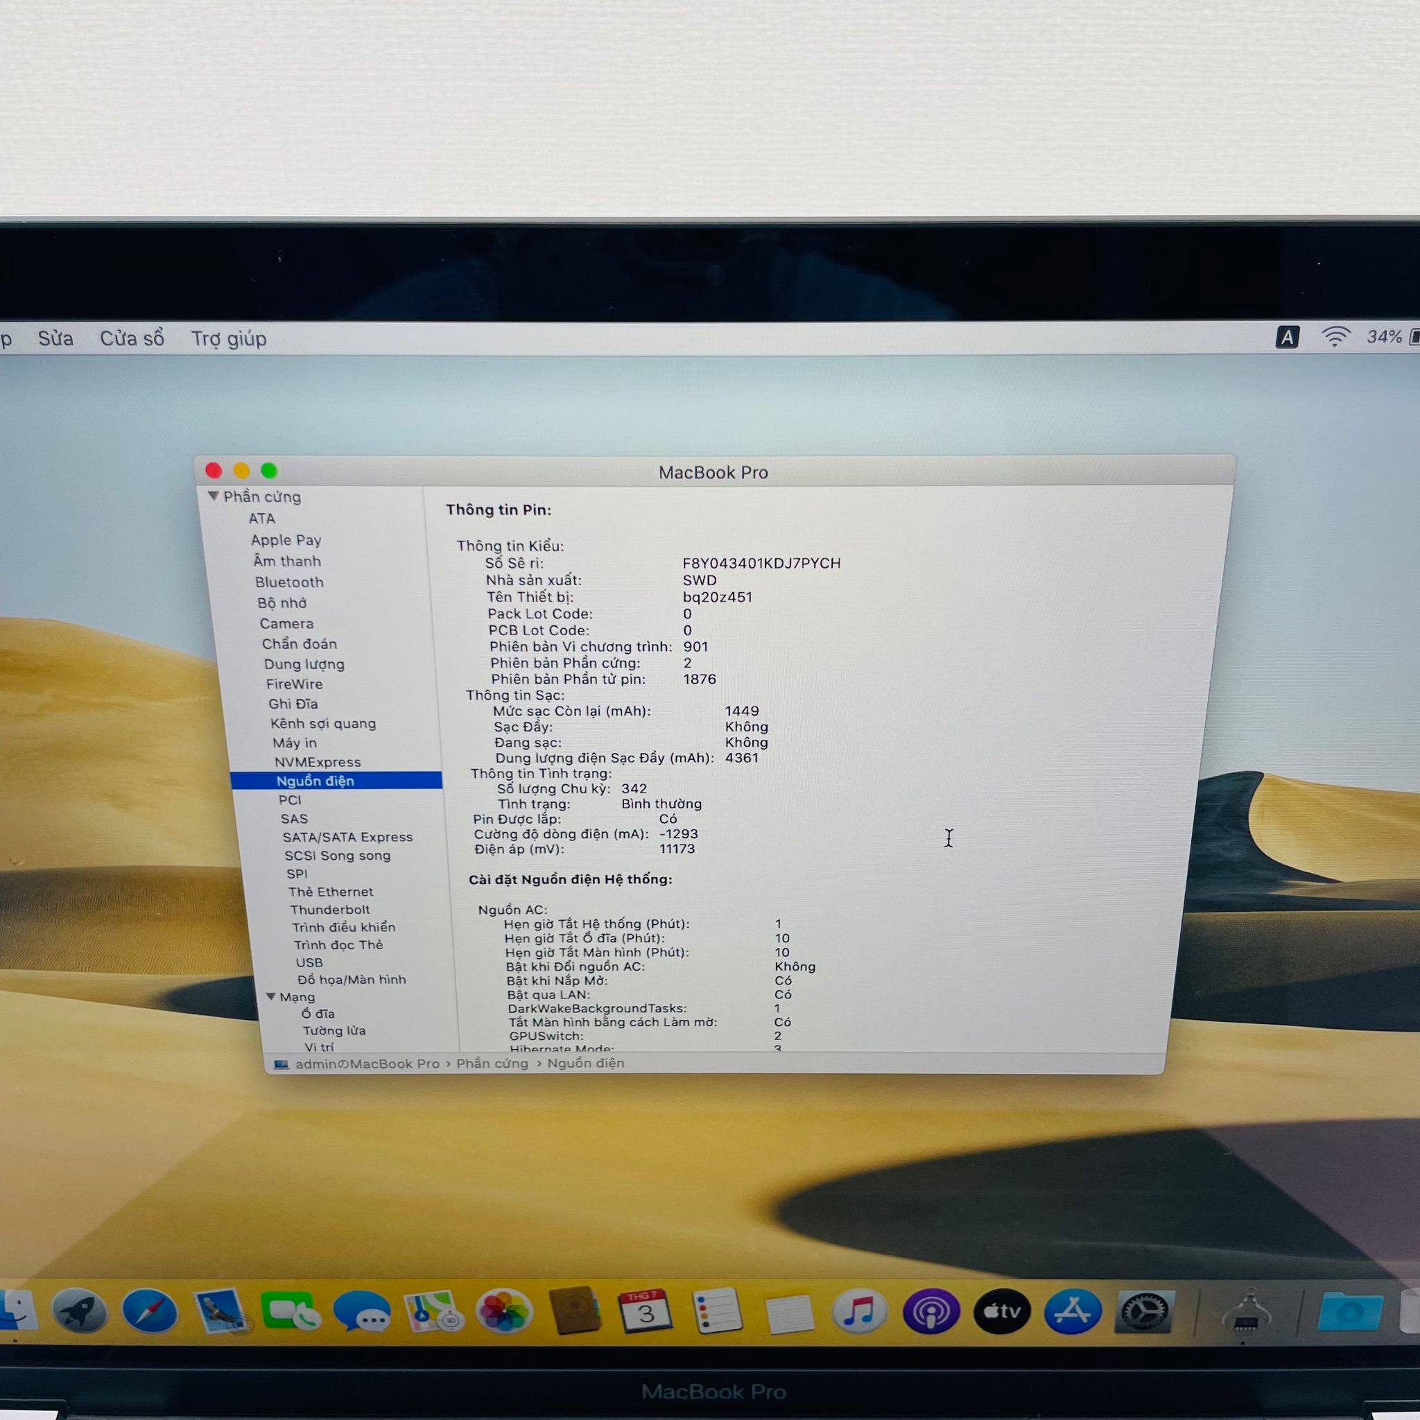Viewport: 1420px width, 1420px height.
Task: Select USB in the sidebar list
Action: (x=309, y=963)
